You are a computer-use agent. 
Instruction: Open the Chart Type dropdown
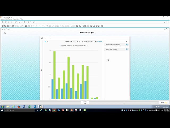pos(92,42)
